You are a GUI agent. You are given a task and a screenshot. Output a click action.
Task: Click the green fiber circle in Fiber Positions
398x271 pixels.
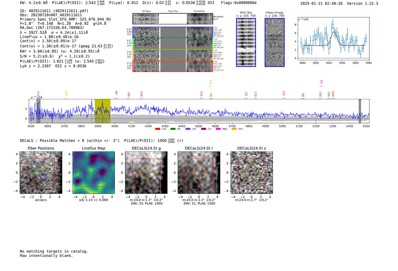tap(38, 171)
